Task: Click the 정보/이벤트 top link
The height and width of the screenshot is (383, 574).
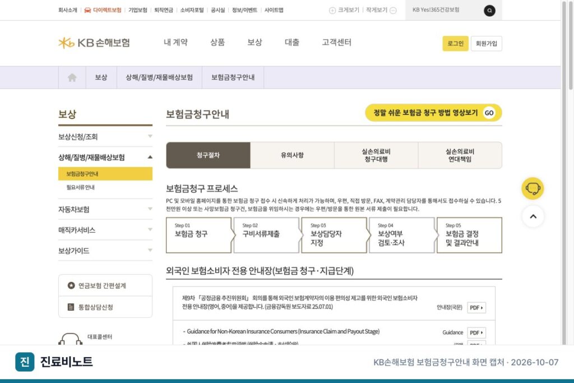Action: [244, 10]
